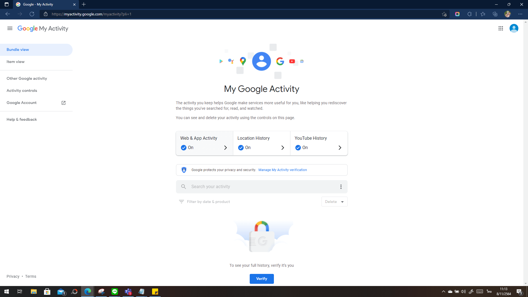Open File Explorer from the taskbar

click(x=34, y=291)
